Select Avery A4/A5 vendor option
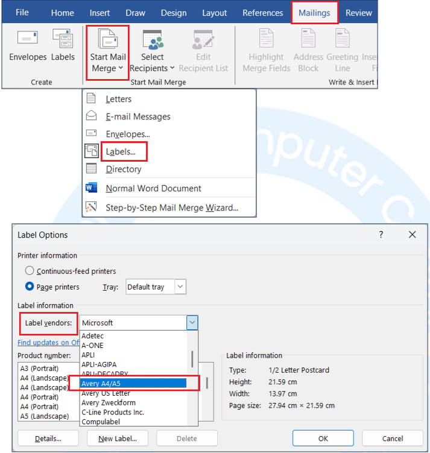This screenshot has height=453, width=430. click(133, 384)
